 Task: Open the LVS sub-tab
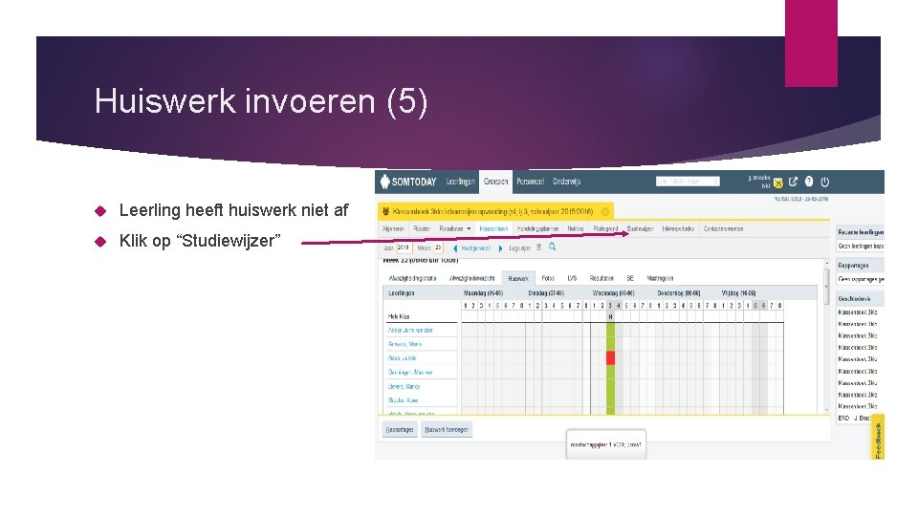tap(572, 278)
